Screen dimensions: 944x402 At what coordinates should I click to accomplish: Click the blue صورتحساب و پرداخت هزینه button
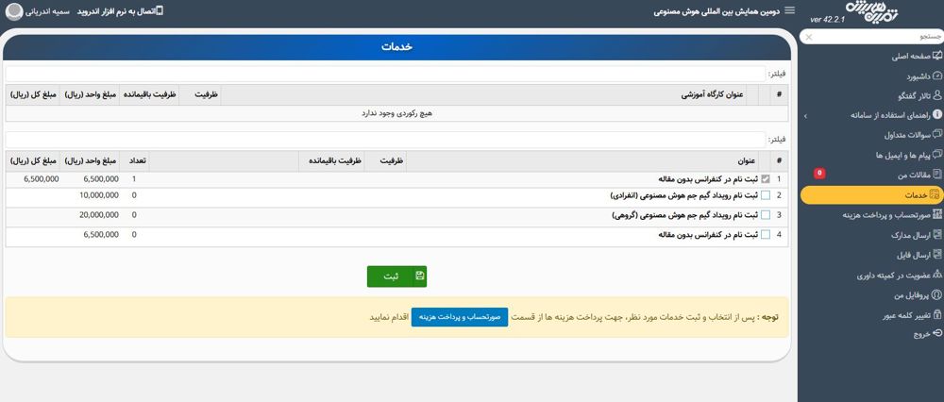(x=460, y=317)
